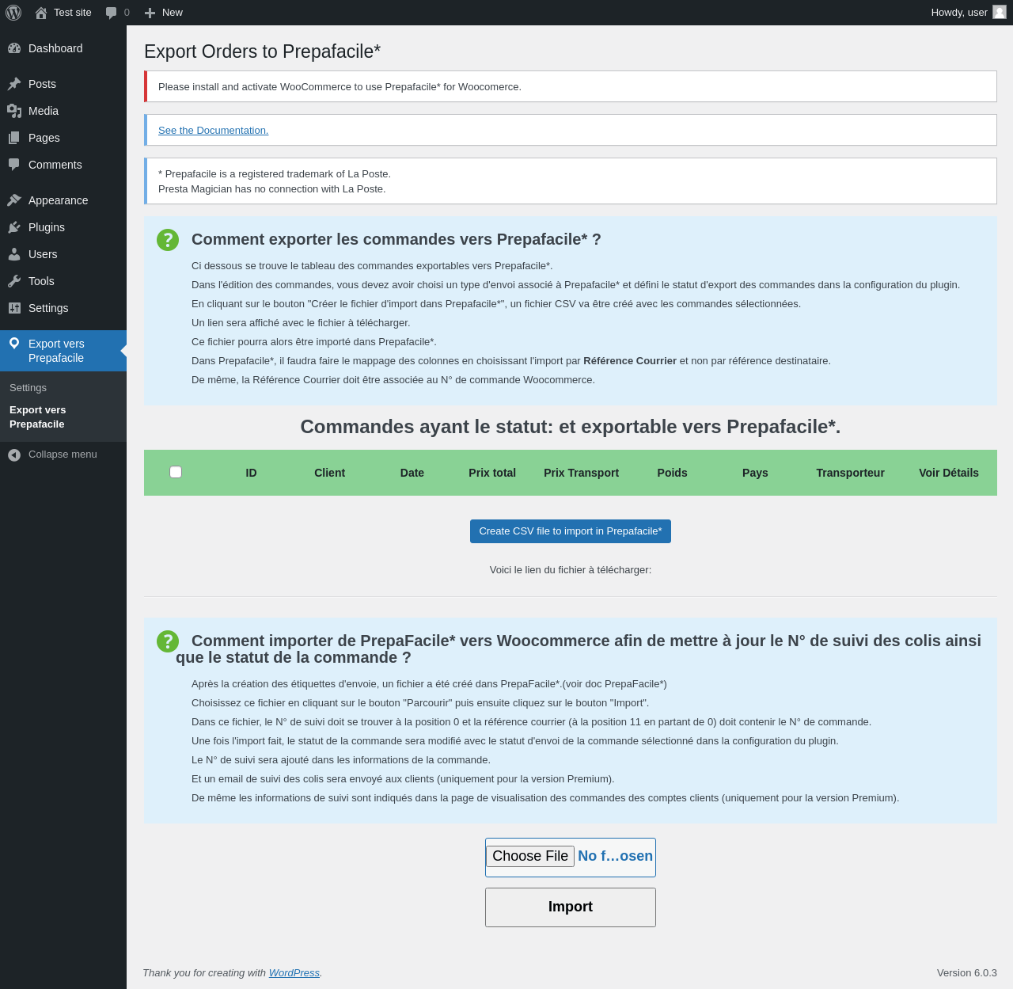The height and width of the screenshot is (989, 1013).
Task: Click the Pages icon in sidebar
Action: (14, 138)
